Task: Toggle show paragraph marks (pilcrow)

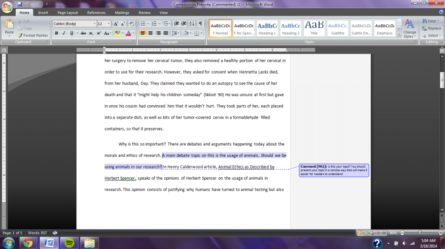Action: [201, 24]
